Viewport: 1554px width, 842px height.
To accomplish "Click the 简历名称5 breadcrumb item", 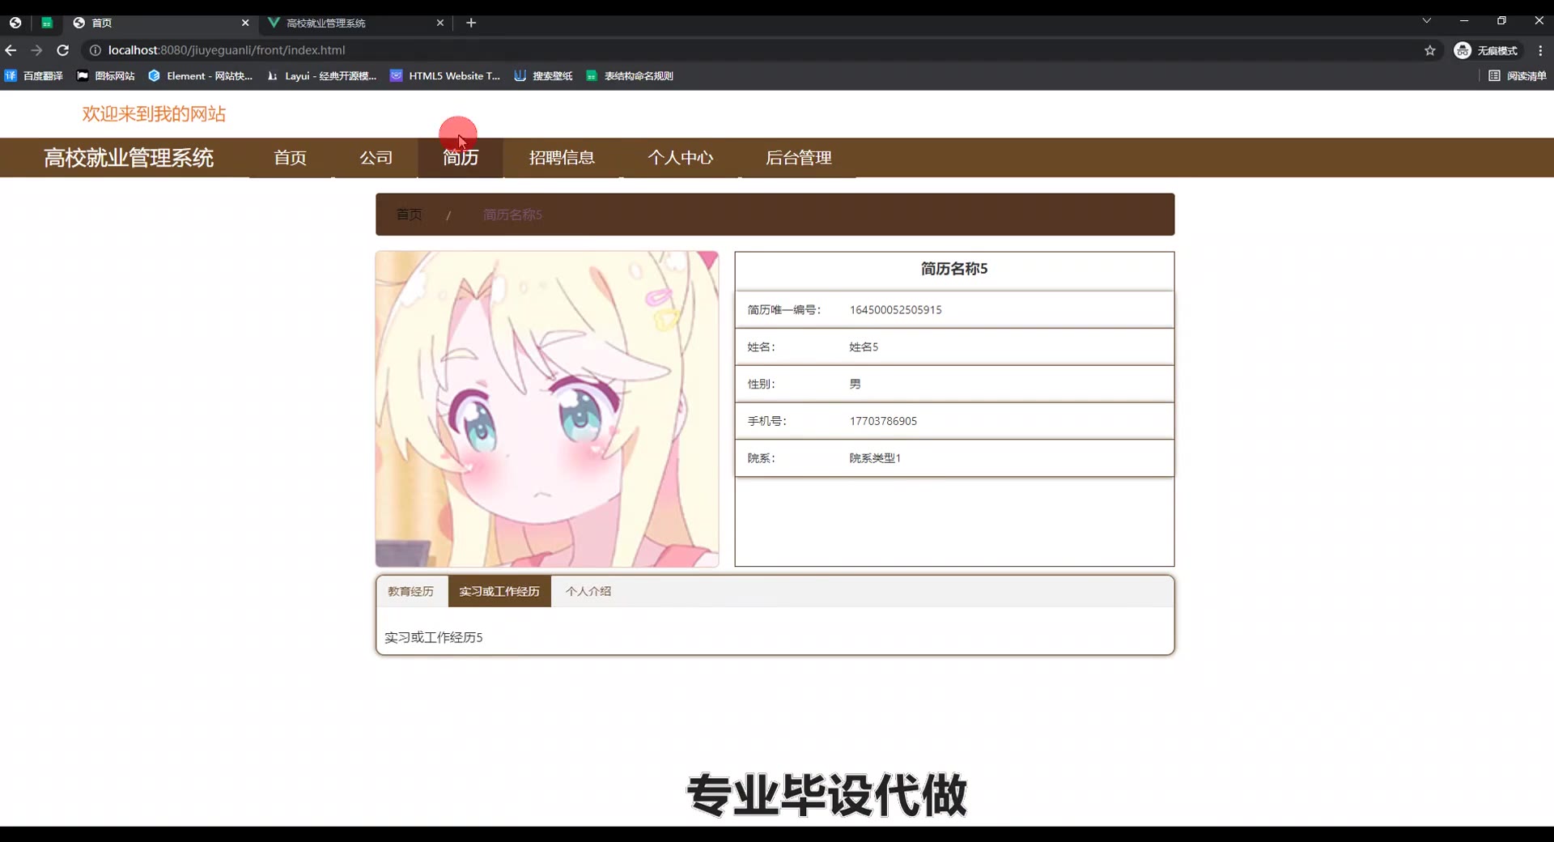I will (512, 215).
